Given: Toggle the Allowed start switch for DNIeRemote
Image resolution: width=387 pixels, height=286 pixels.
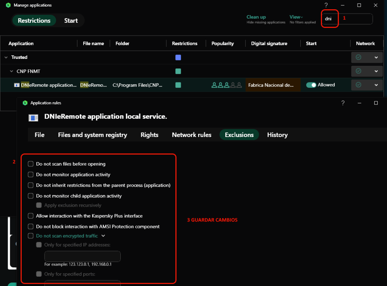Looking at the screenshot, I should click(x=311, y=85).
